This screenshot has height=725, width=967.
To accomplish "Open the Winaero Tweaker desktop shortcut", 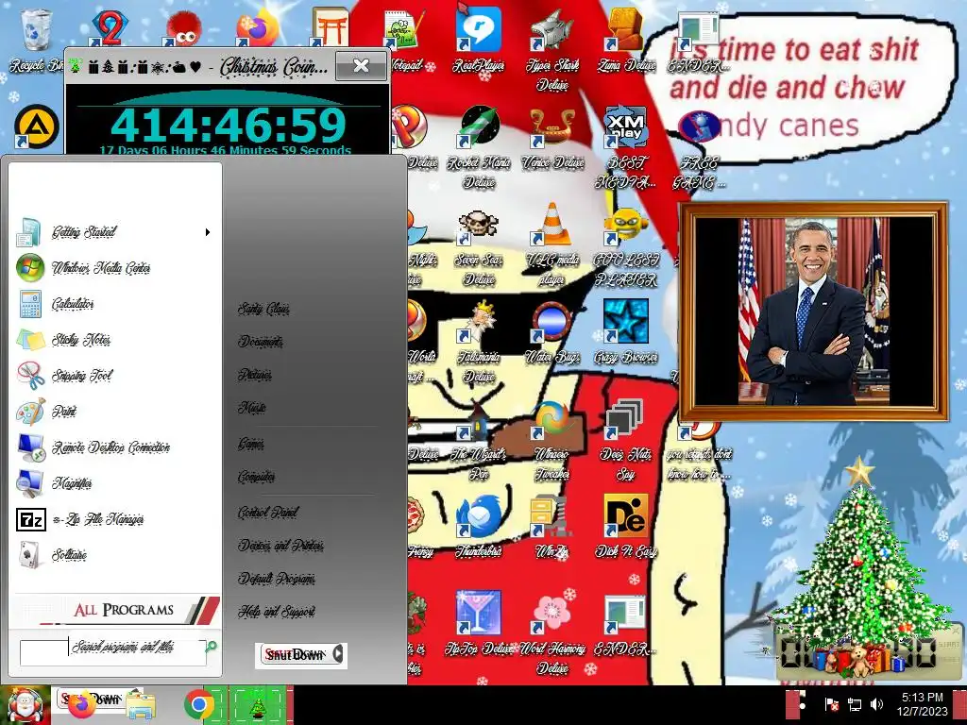I will (x=551, y=439).
